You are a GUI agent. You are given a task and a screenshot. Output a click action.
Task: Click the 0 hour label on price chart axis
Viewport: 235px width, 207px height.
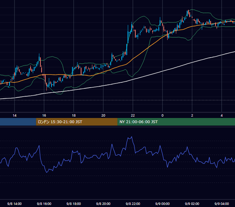click(x=162, y=116)
